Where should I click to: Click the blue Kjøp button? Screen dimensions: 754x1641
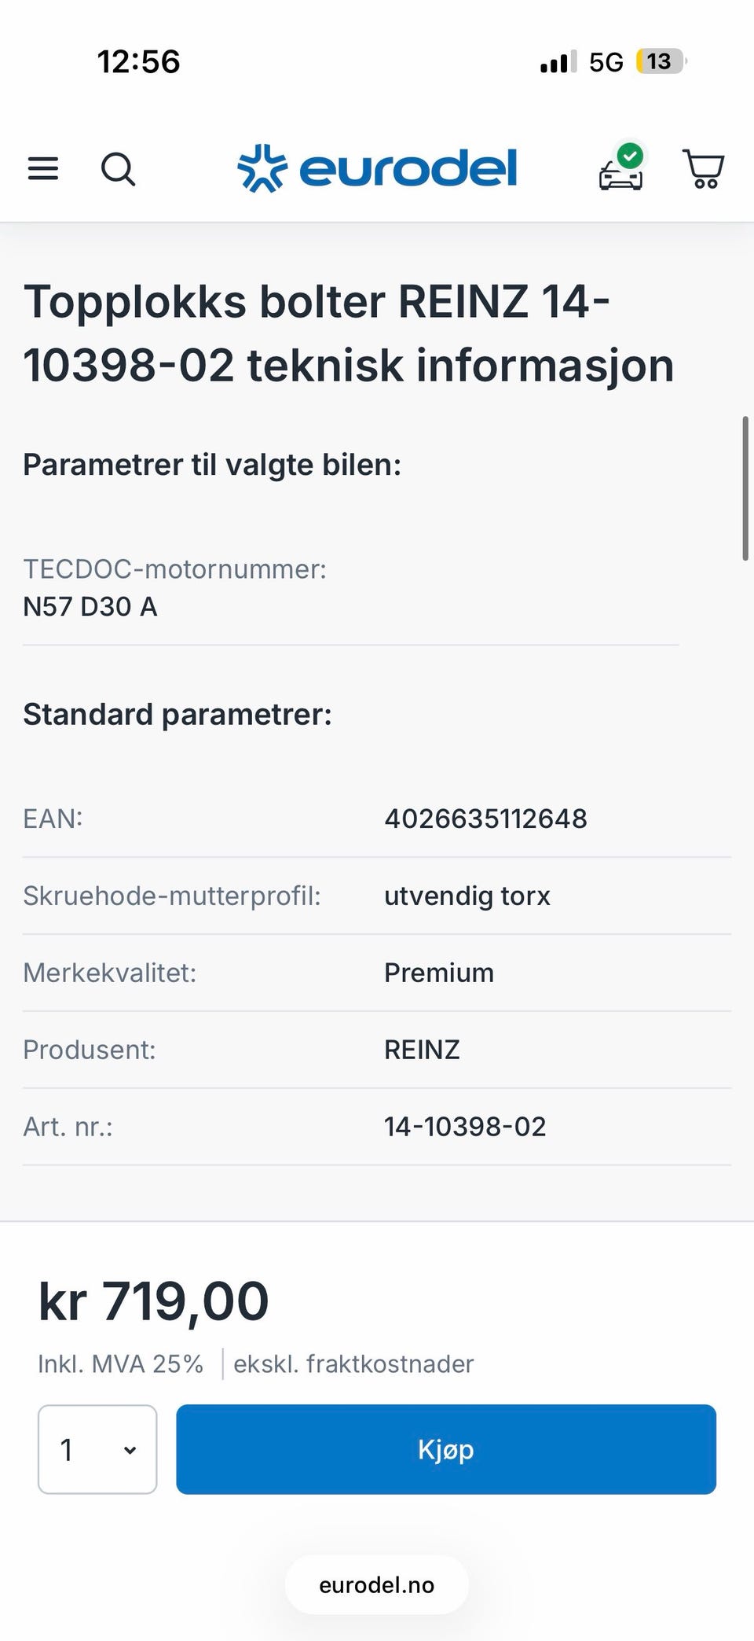(446, 1449)
